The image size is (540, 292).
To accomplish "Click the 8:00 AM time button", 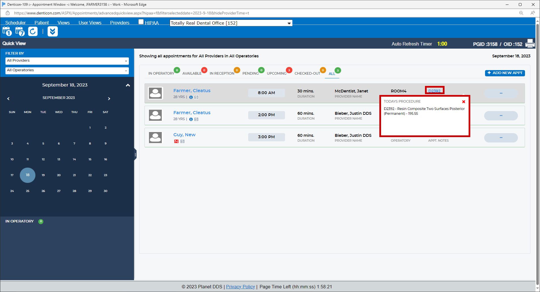I will point(266,93).
